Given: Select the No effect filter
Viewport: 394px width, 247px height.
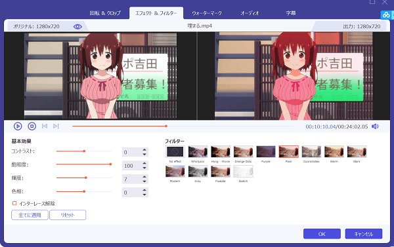Looking at the screenshot, I should (x=175, y=152).
